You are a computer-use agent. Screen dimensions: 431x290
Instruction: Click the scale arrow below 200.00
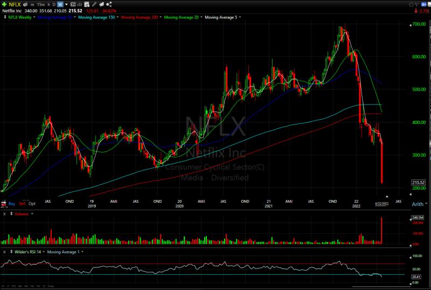click(x=411, y=195)
